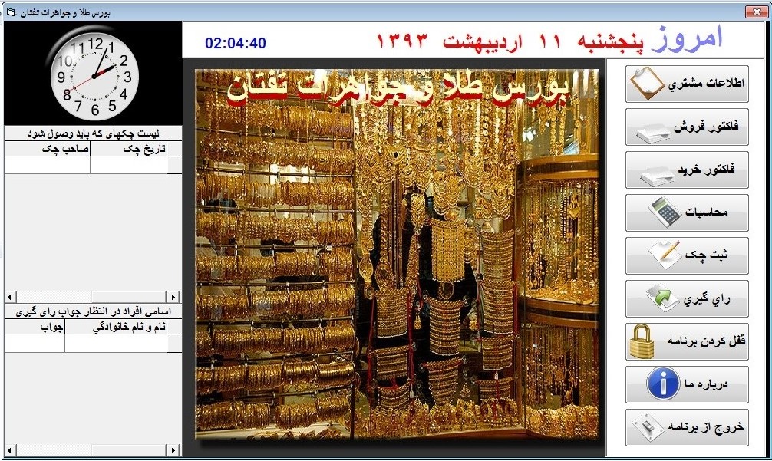This screenshot has height=461, width=772.
Task: Click right scroll arrow of voting list
Action: click(x=173, y=449)
